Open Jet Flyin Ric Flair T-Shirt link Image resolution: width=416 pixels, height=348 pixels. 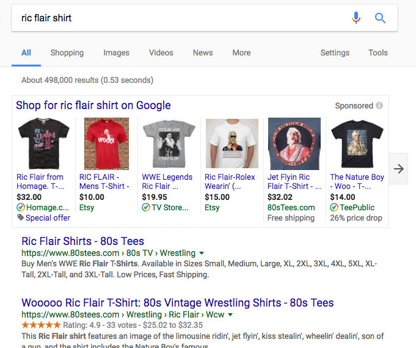point(294,182)
